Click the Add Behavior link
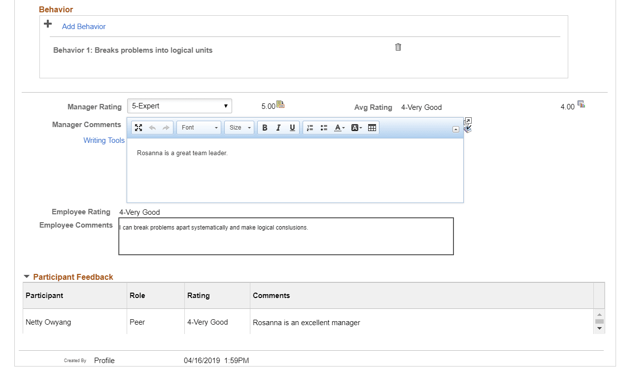Image resolution: width=619 pixels, height=368 pixels. pyautogui.click(x=83, y=26)
